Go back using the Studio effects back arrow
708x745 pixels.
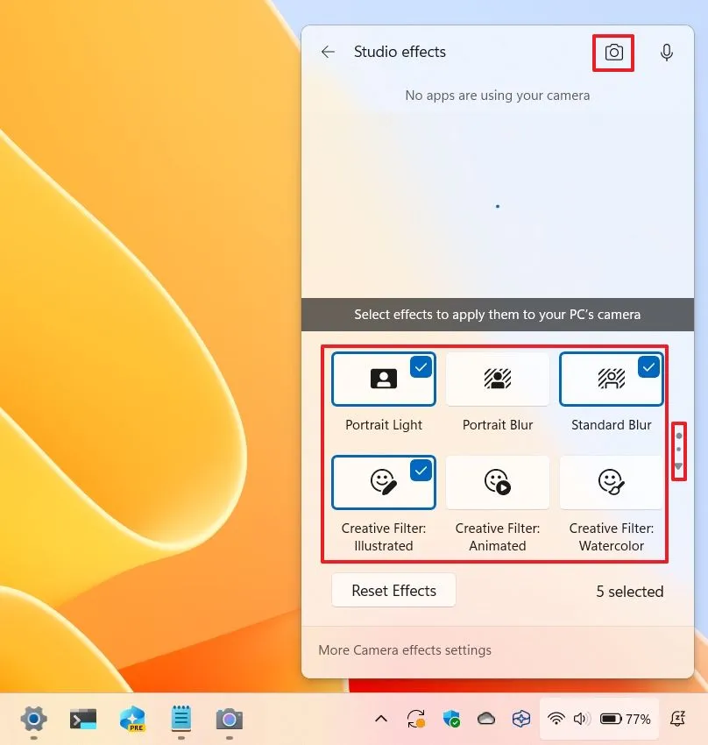pyautogui.click(x=327, y=52)
